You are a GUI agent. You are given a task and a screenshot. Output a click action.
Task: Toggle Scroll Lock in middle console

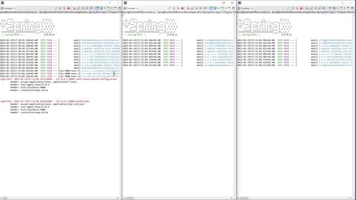(x=192, y=8)
